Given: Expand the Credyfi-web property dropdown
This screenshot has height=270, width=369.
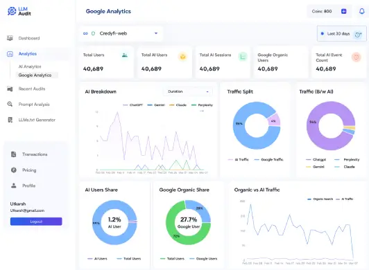Looking at the screenshot, I should (x=121, y=34).
